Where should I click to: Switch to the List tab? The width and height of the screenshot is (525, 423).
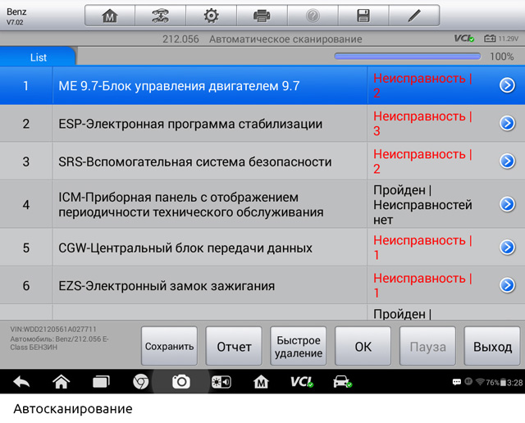tap(38, 57)
